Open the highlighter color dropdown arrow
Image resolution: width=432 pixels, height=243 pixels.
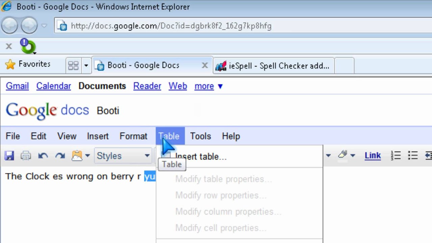353,156
